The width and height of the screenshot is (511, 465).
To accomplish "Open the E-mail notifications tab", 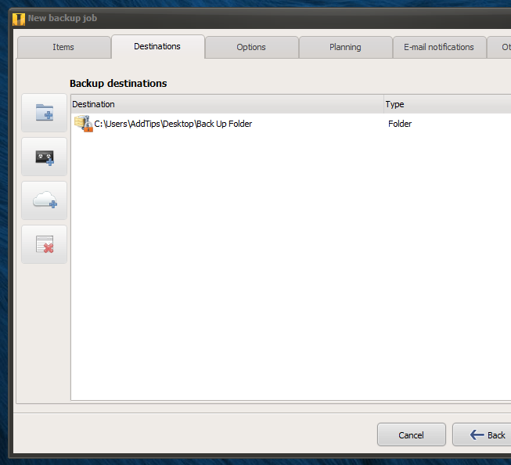I will pos(439,47).
